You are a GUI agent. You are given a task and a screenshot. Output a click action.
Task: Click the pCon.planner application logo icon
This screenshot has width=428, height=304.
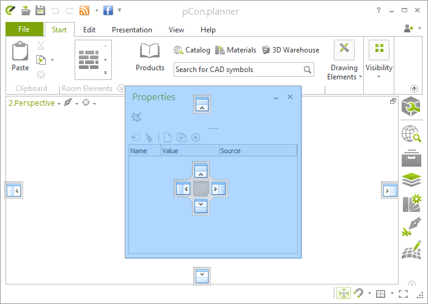click(10, 10)
